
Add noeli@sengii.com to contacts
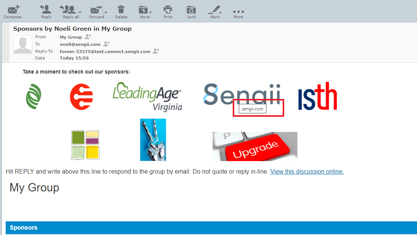106,44
